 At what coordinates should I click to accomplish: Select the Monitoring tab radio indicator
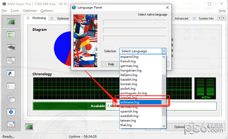point(28,18)
